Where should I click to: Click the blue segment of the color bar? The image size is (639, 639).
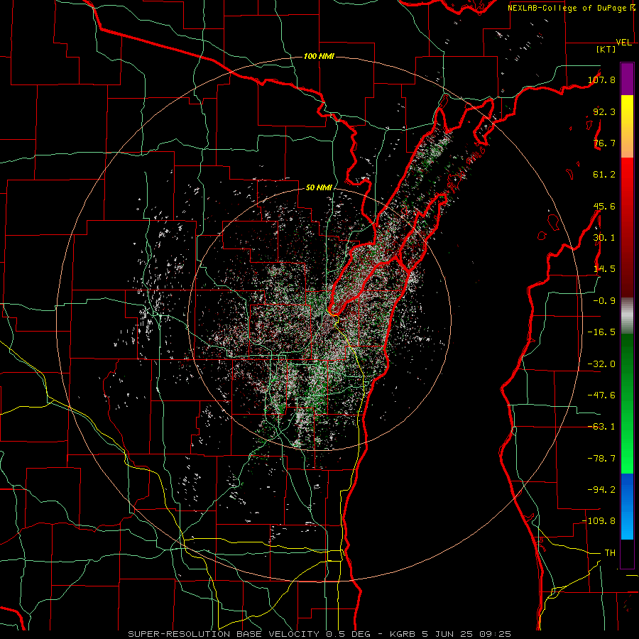click(x=627, y=506)
